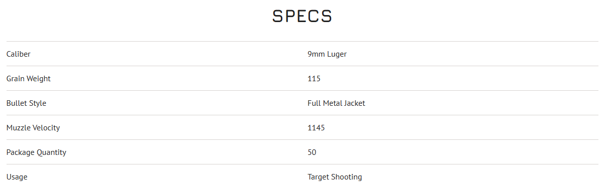Screen dimensions: 607x184
Task: Click the word Luger in caliber row
Action: 337,54
